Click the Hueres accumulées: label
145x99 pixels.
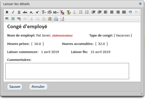pos(78,44)
